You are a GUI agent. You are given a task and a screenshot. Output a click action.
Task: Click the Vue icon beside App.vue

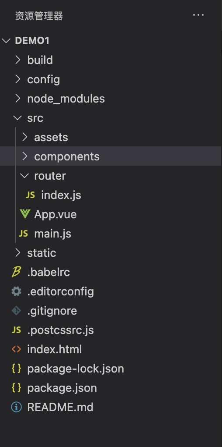[x=25, y=214]
